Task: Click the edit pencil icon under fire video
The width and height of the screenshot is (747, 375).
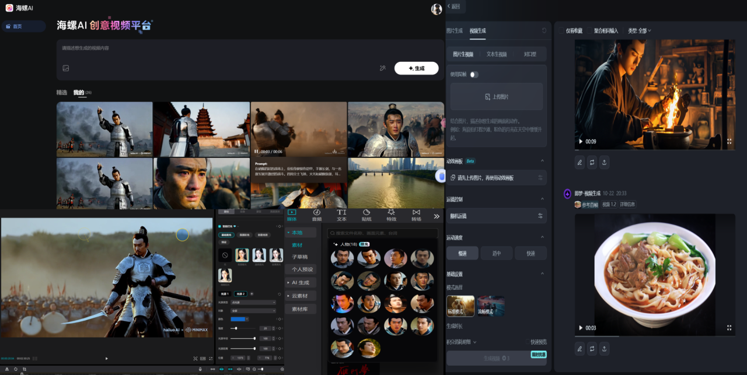Action: pos(580,163)
